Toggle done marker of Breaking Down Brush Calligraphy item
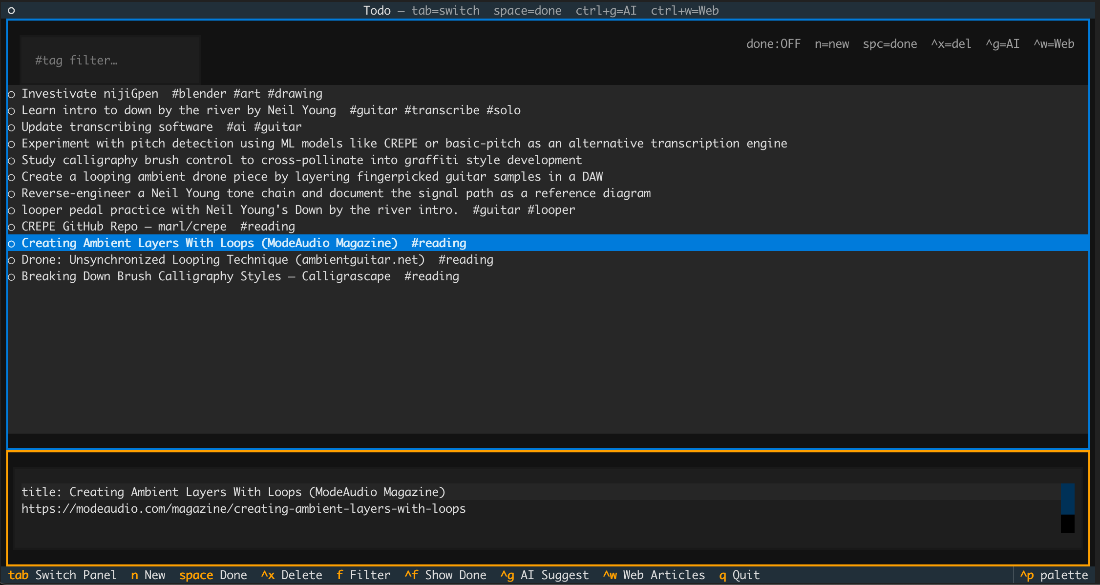Image resolution: width=1100 pixels, height=585 pixels. (x=12, y=277)
